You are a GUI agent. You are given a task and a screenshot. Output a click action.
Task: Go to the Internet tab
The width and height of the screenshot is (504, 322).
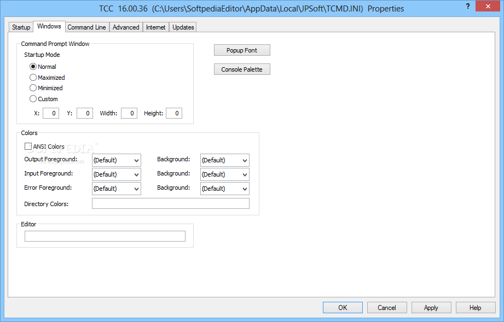(x=155, y=27)
